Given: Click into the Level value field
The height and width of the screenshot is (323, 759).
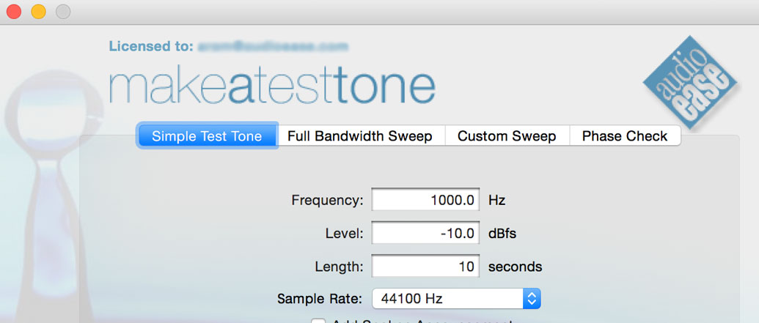Looking at the screenshot, I should click(425, 234).
